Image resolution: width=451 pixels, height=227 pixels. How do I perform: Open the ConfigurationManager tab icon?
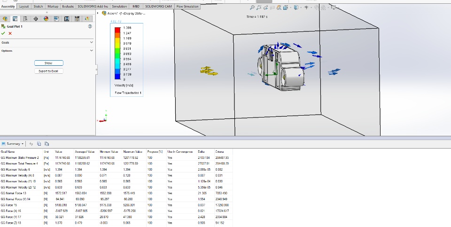point(25,19)
